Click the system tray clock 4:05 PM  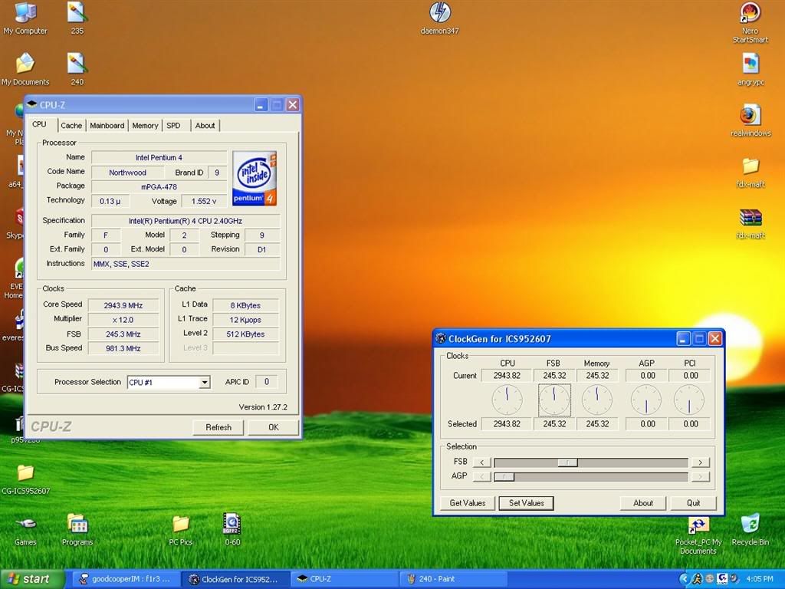click(760, 579)
